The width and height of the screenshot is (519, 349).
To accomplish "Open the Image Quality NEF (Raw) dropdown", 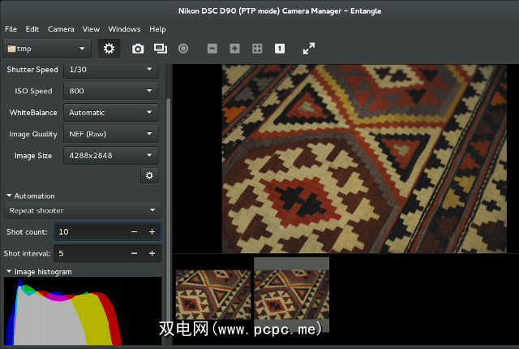I will (x=110, y=134).
